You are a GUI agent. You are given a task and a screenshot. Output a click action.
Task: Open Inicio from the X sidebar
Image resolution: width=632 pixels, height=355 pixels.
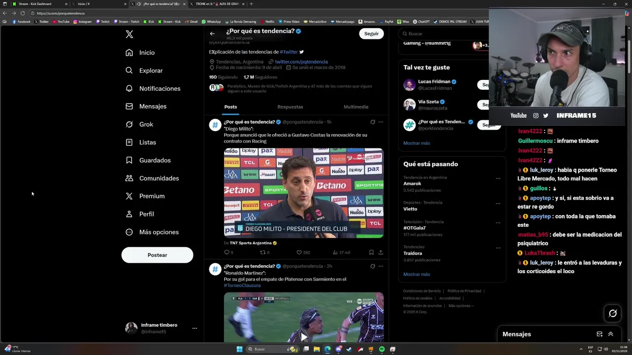tap(140, 53)
